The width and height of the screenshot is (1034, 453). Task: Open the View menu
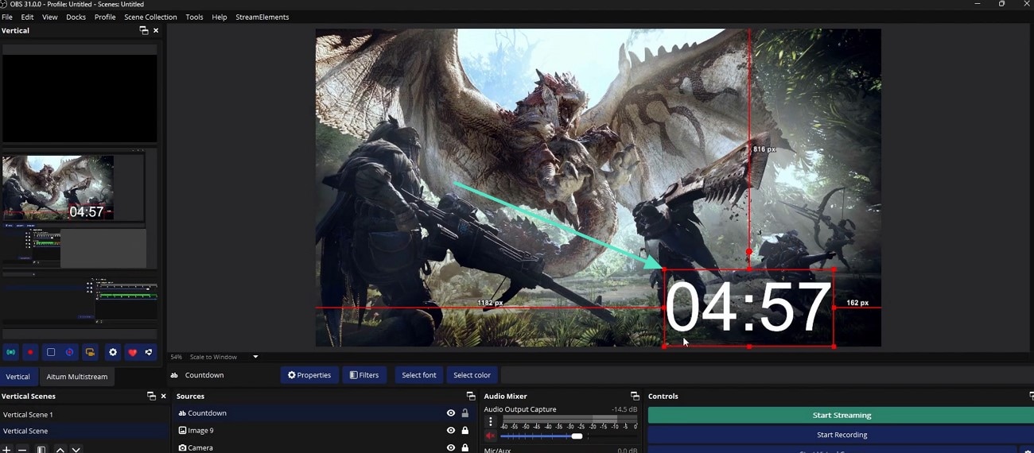click(49, 17)
